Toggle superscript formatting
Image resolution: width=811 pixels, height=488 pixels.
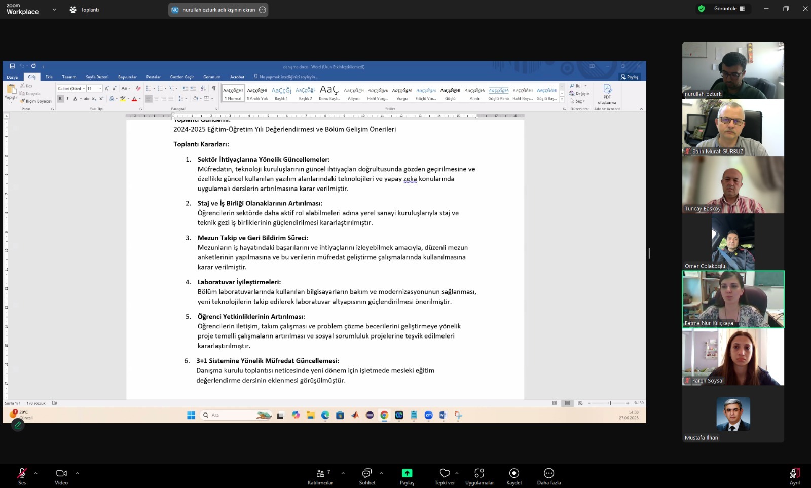(101, 99)
